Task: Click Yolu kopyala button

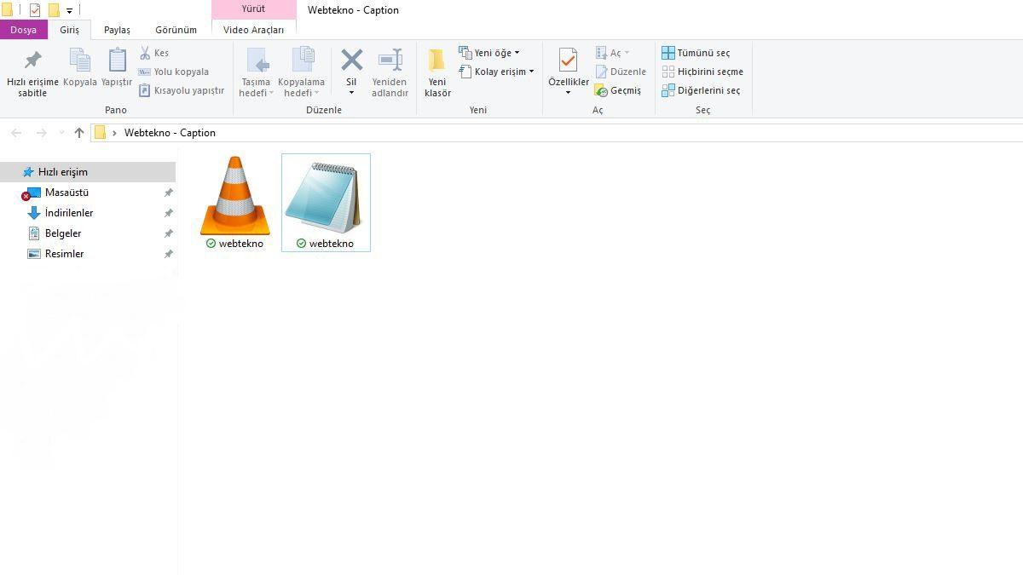Action: 174,72
